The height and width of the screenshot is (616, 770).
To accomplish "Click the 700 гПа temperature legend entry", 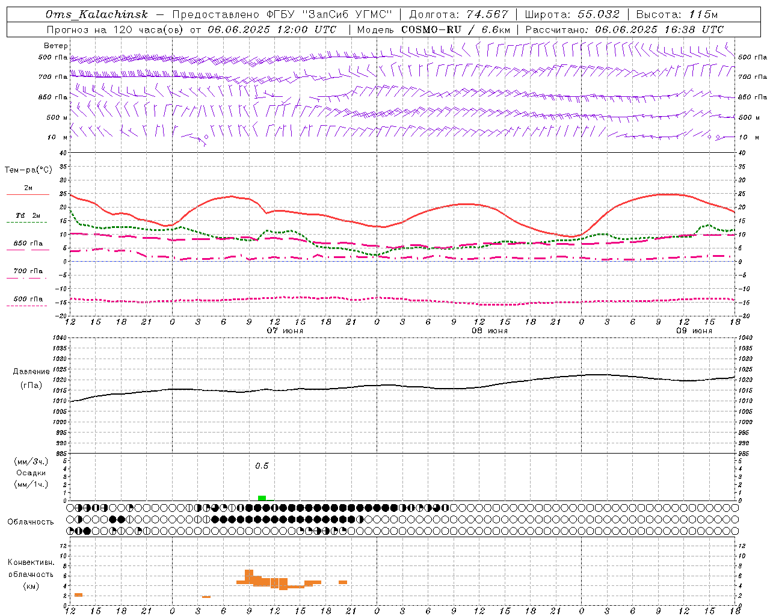I will (x=28, y=271).
